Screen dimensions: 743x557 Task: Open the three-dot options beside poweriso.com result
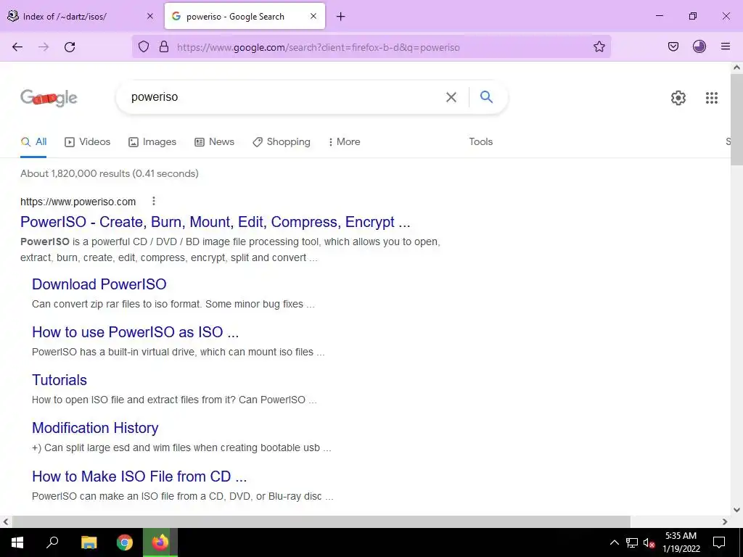pos(154,202)
